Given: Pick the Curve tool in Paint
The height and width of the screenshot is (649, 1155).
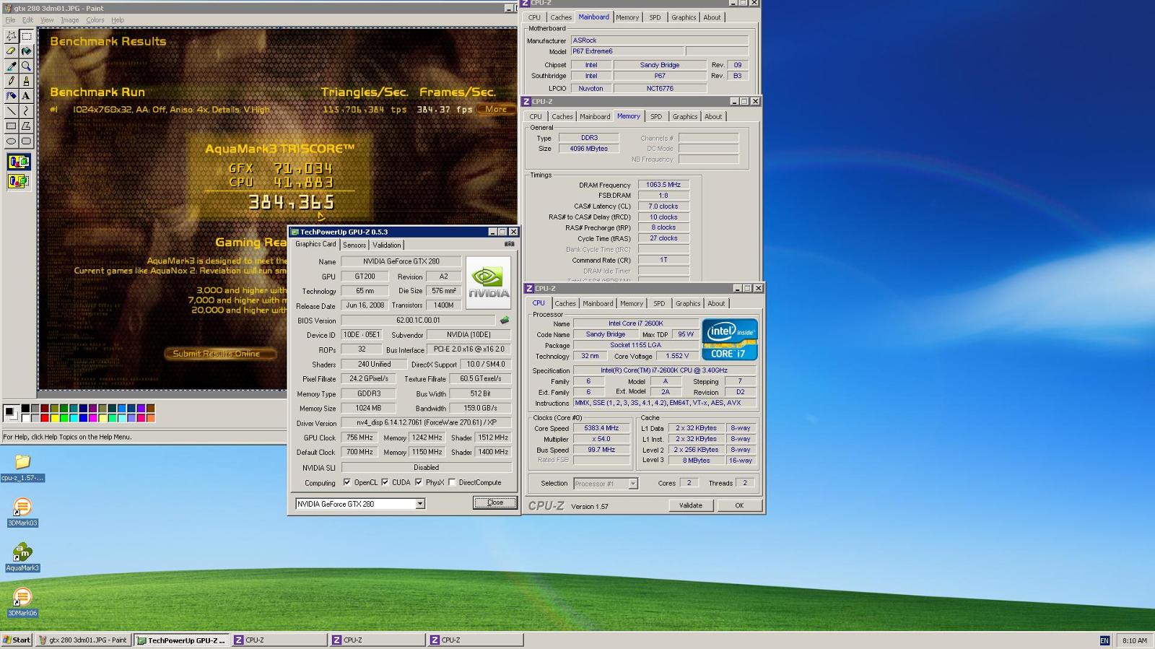Looking at the screenshot, I should pos(26,111).
